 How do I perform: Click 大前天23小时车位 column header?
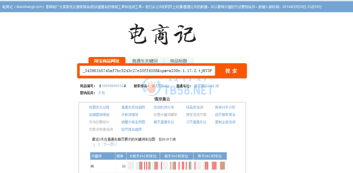pos(143,156)
